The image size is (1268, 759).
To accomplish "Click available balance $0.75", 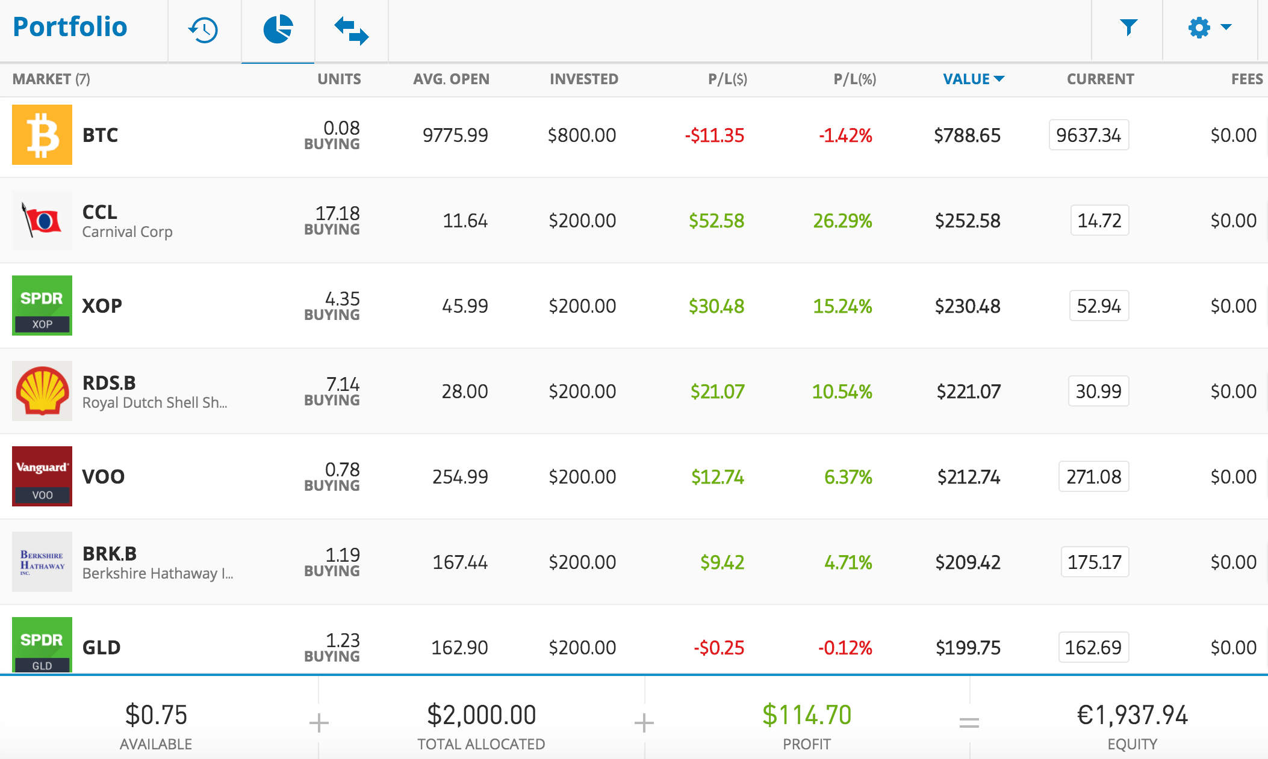I will [156, 715].
